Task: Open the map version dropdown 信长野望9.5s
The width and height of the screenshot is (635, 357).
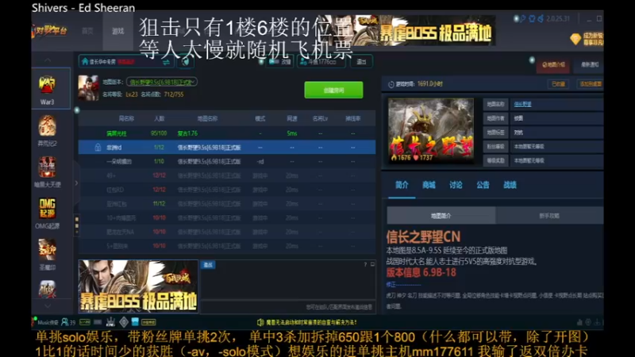Action: 162,83
